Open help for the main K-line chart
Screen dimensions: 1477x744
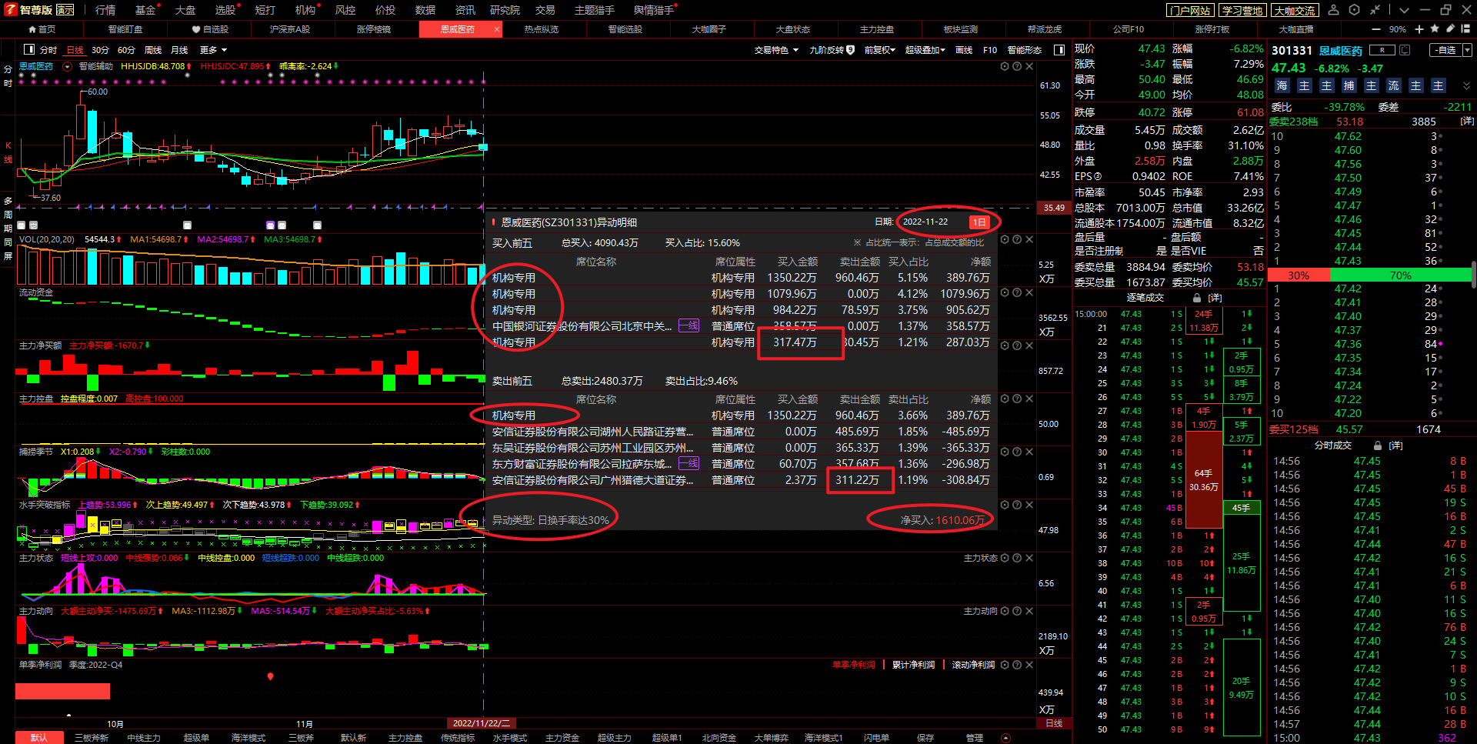(x=1017, y=66)
